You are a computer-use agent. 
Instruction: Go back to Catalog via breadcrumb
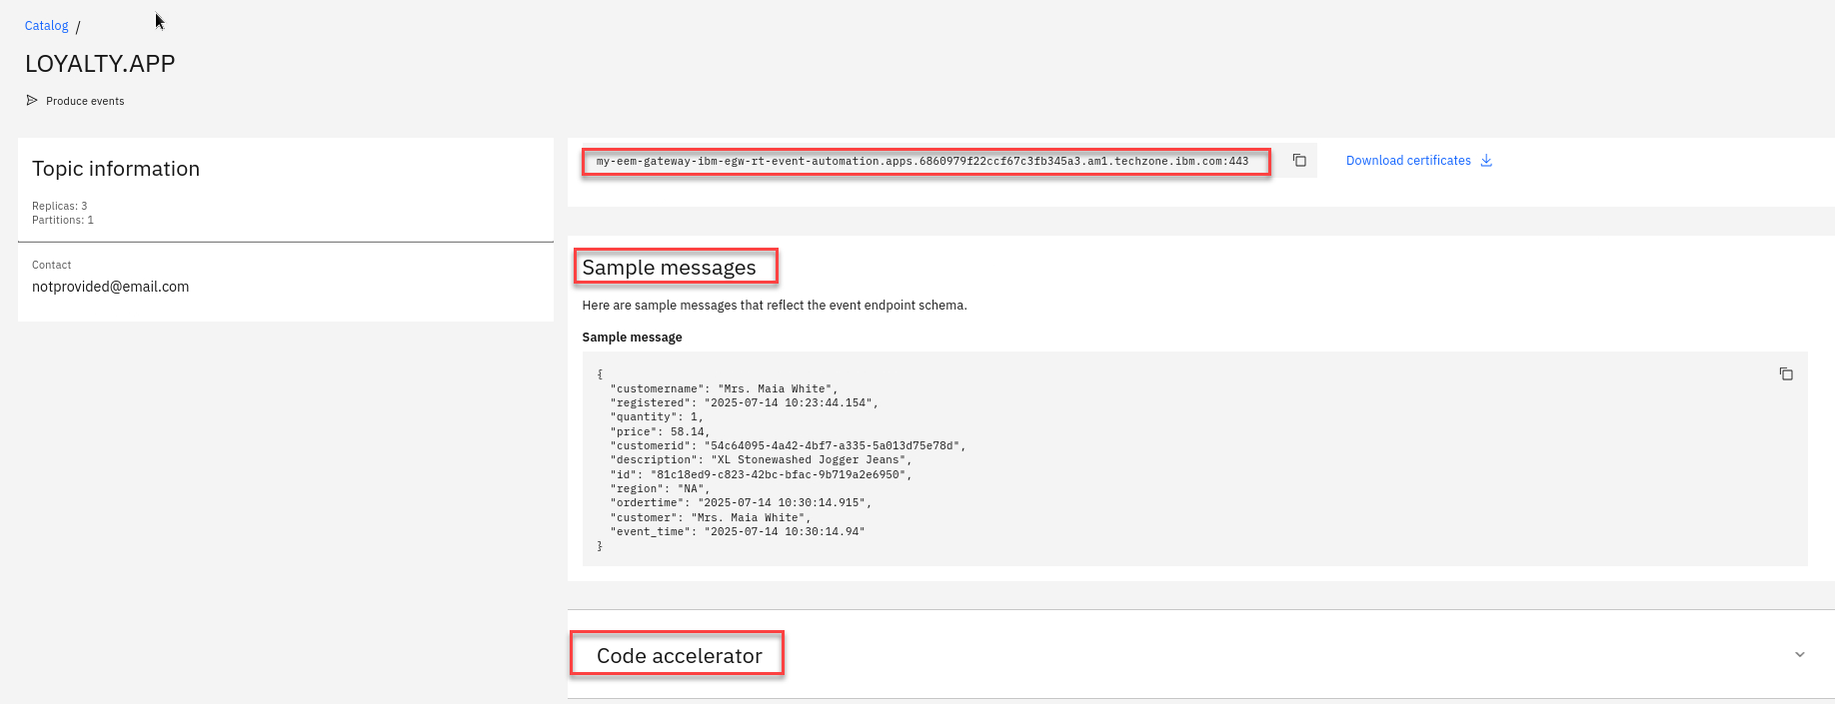click(46, 26)
